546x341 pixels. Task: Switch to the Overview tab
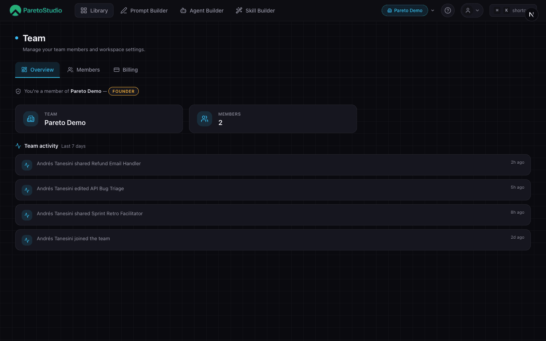click(x=38, y=70)
